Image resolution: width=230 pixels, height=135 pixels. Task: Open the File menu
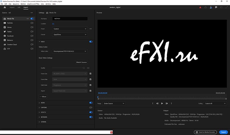coord(2,4)
